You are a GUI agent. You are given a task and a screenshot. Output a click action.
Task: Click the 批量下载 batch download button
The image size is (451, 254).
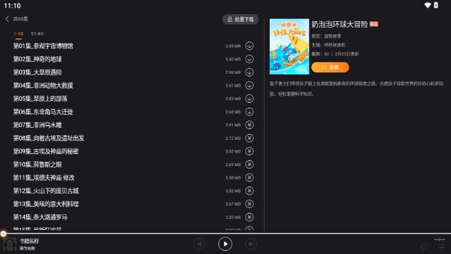pos(240,19)
